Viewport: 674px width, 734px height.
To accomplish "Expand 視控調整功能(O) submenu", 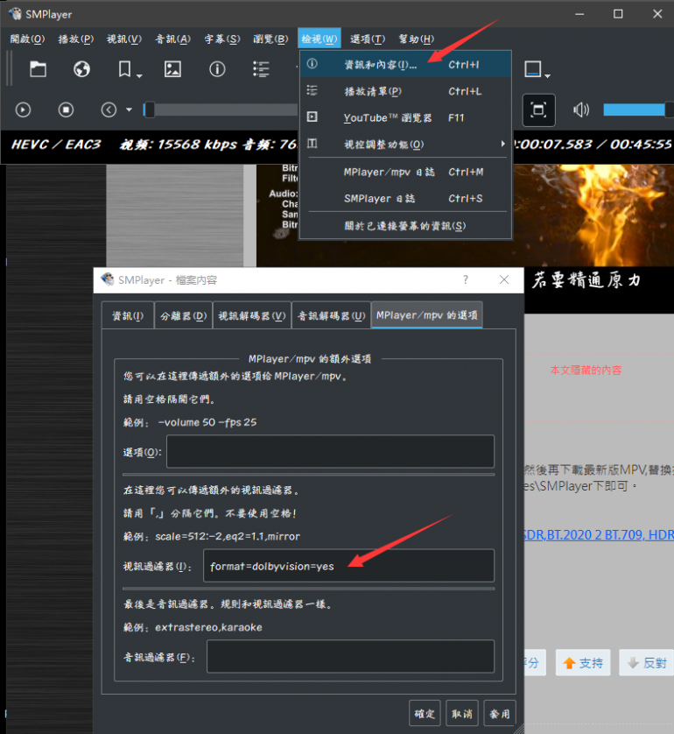I will click(x=405, y=145).
